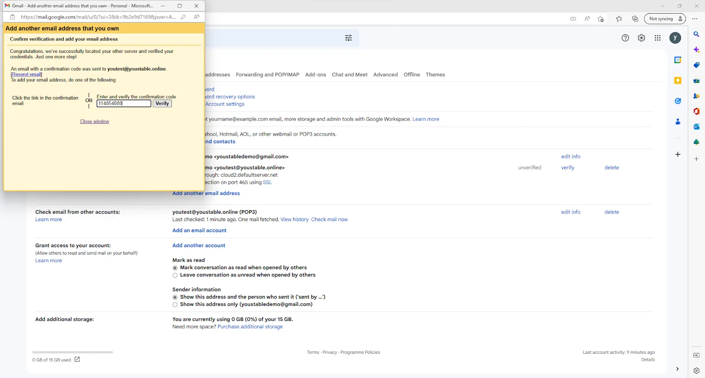
Task: Open Google Calendar in side panel
Action: tap(678, 60)
